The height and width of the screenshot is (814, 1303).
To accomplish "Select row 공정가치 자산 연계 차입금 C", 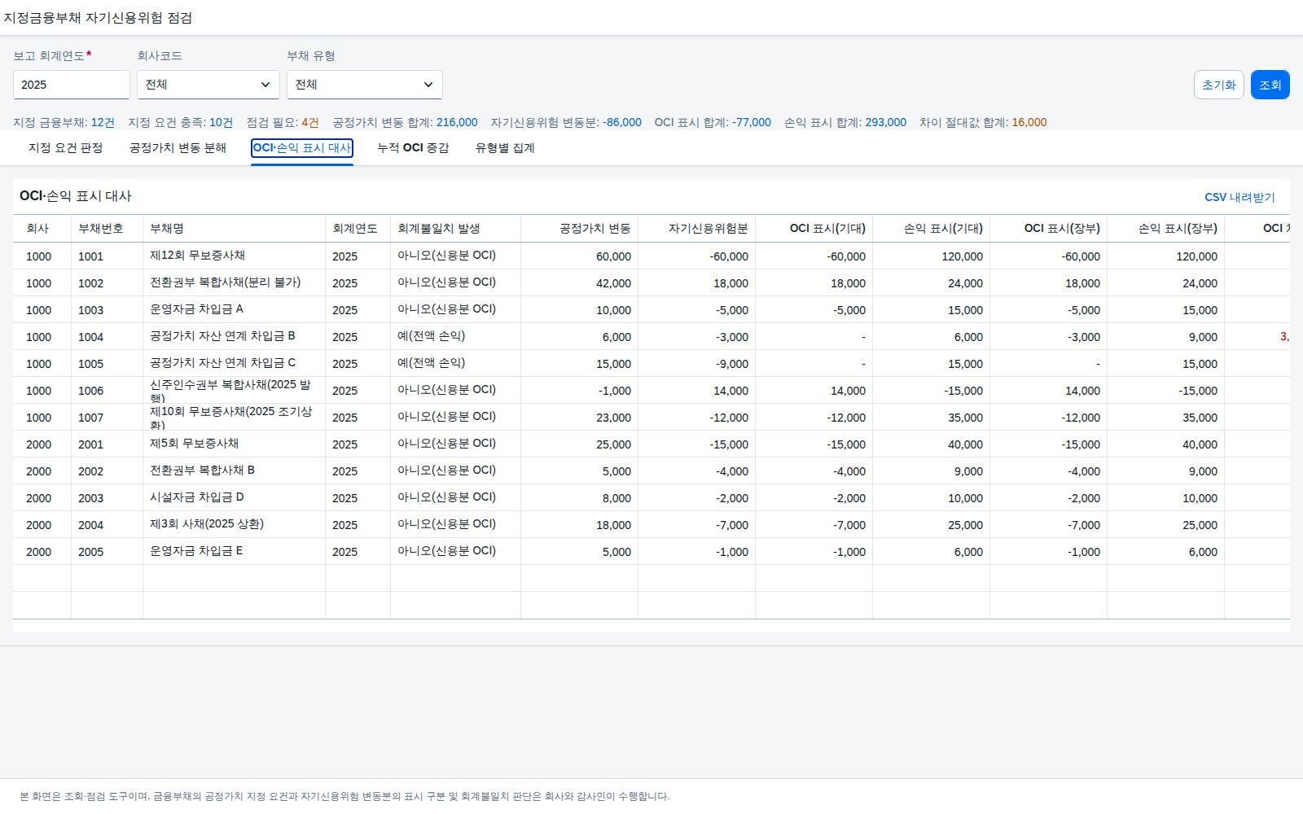I will click(651, 363).
